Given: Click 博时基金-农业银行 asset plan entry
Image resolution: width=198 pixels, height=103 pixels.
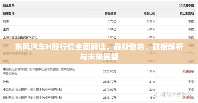Looking at the screenshot, I should coord(32,98).
